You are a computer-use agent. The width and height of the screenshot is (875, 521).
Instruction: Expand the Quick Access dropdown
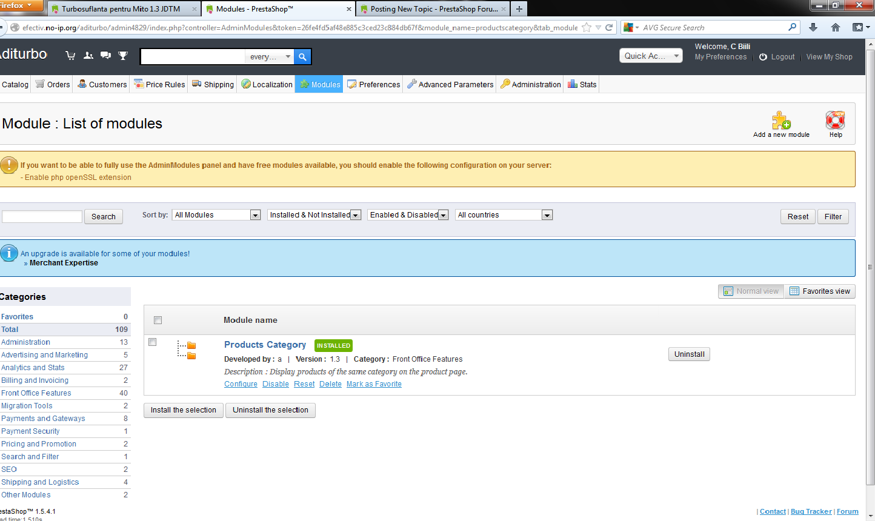[x=651, y=56]
